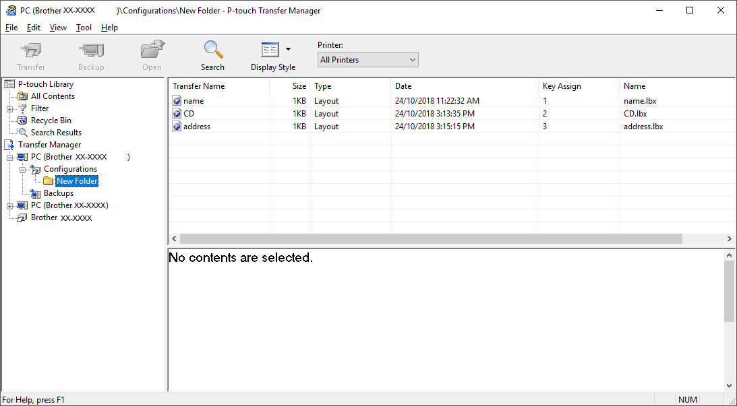Image resolution: width=737 pixels, height=406 pixels.
Task: Select the Search Results tree icon
Action: coord(23,133)
